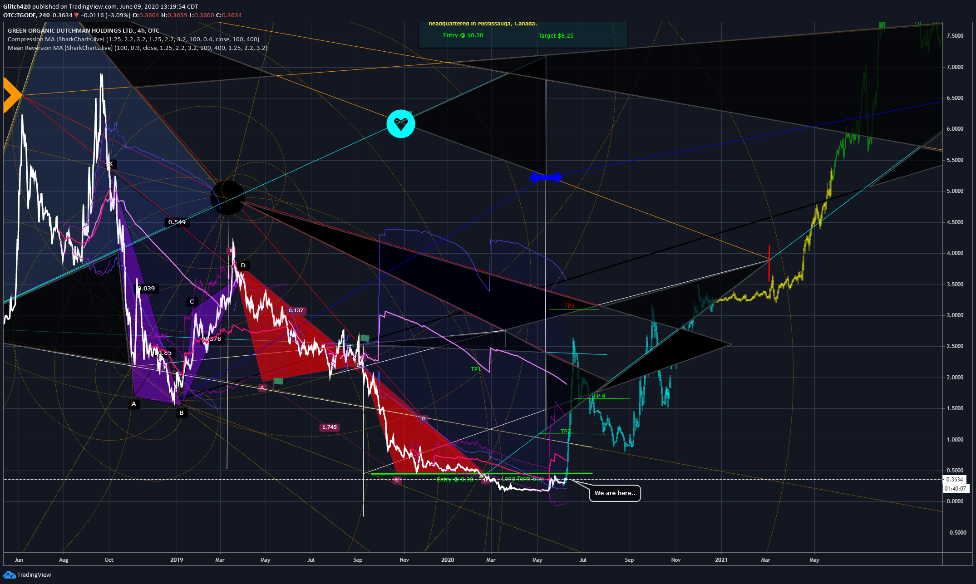Click the black A pattern point label

click(133, 404)
